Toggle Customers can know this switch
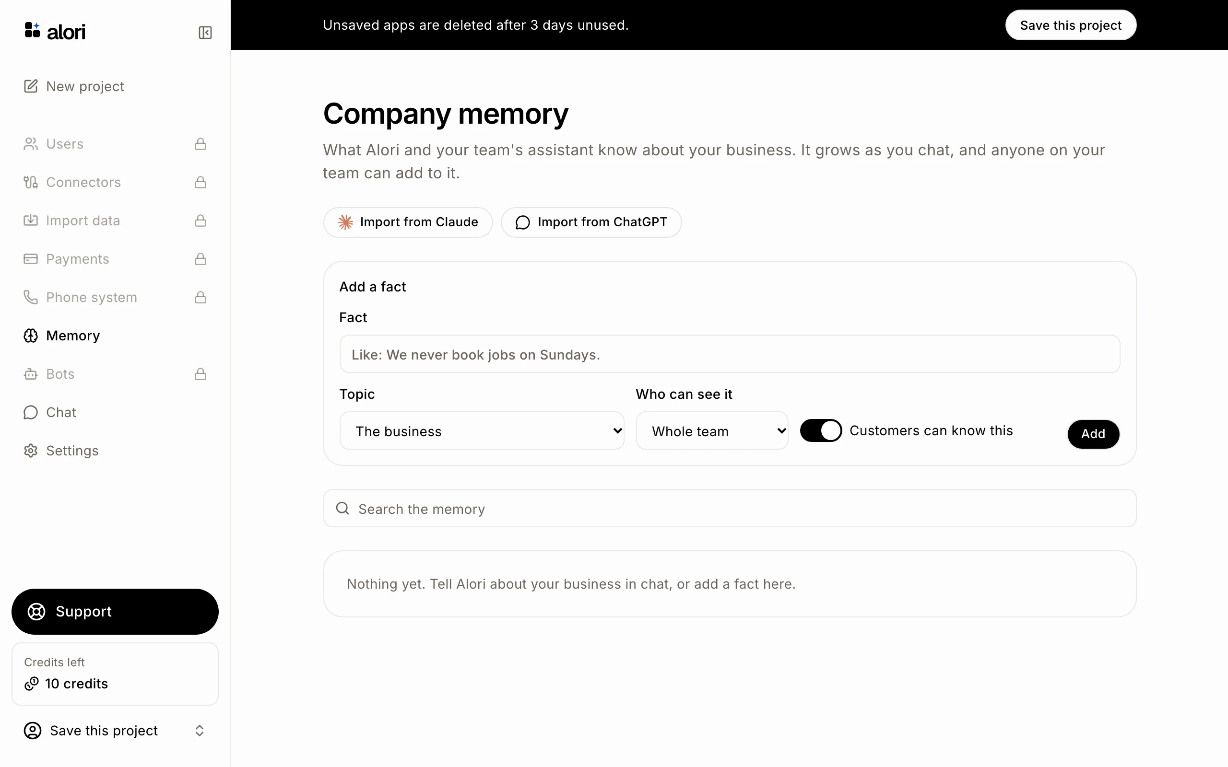Image resolution: width=1228 pixels, height=767 pixels. (x=821, y=430)
